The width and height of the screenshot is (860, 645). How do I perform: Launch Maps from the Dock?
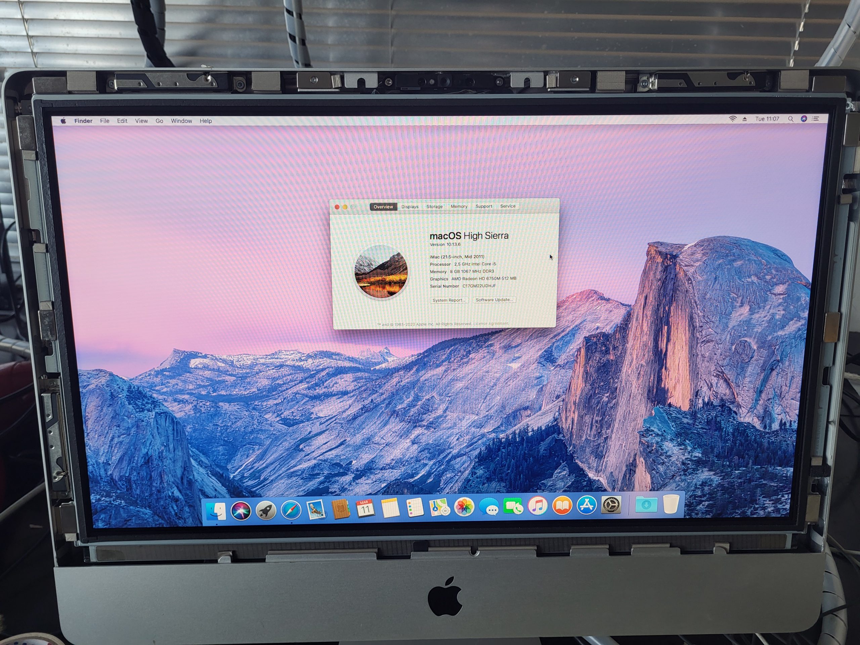pyautogui.click(x=439, y=507)
